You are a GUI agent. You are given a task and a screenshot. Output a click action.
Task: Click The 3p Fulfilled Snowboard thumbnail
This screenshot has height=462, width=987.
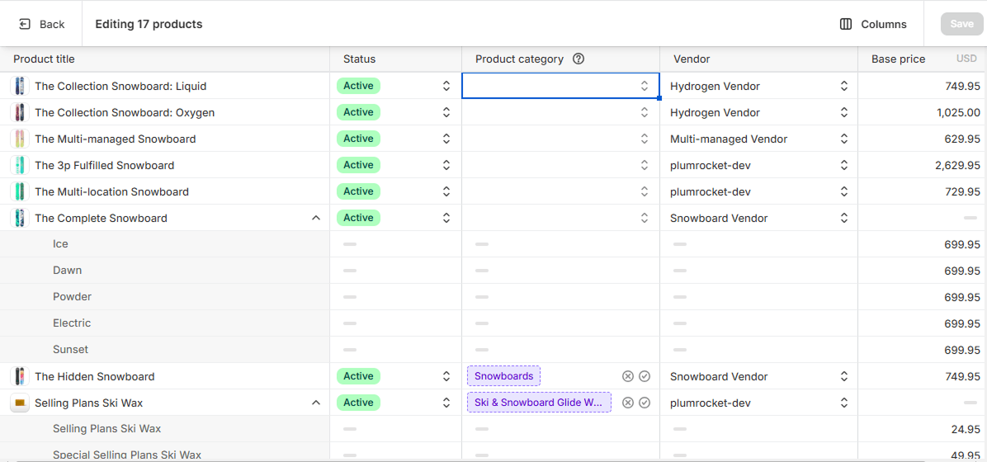[20, 165]
